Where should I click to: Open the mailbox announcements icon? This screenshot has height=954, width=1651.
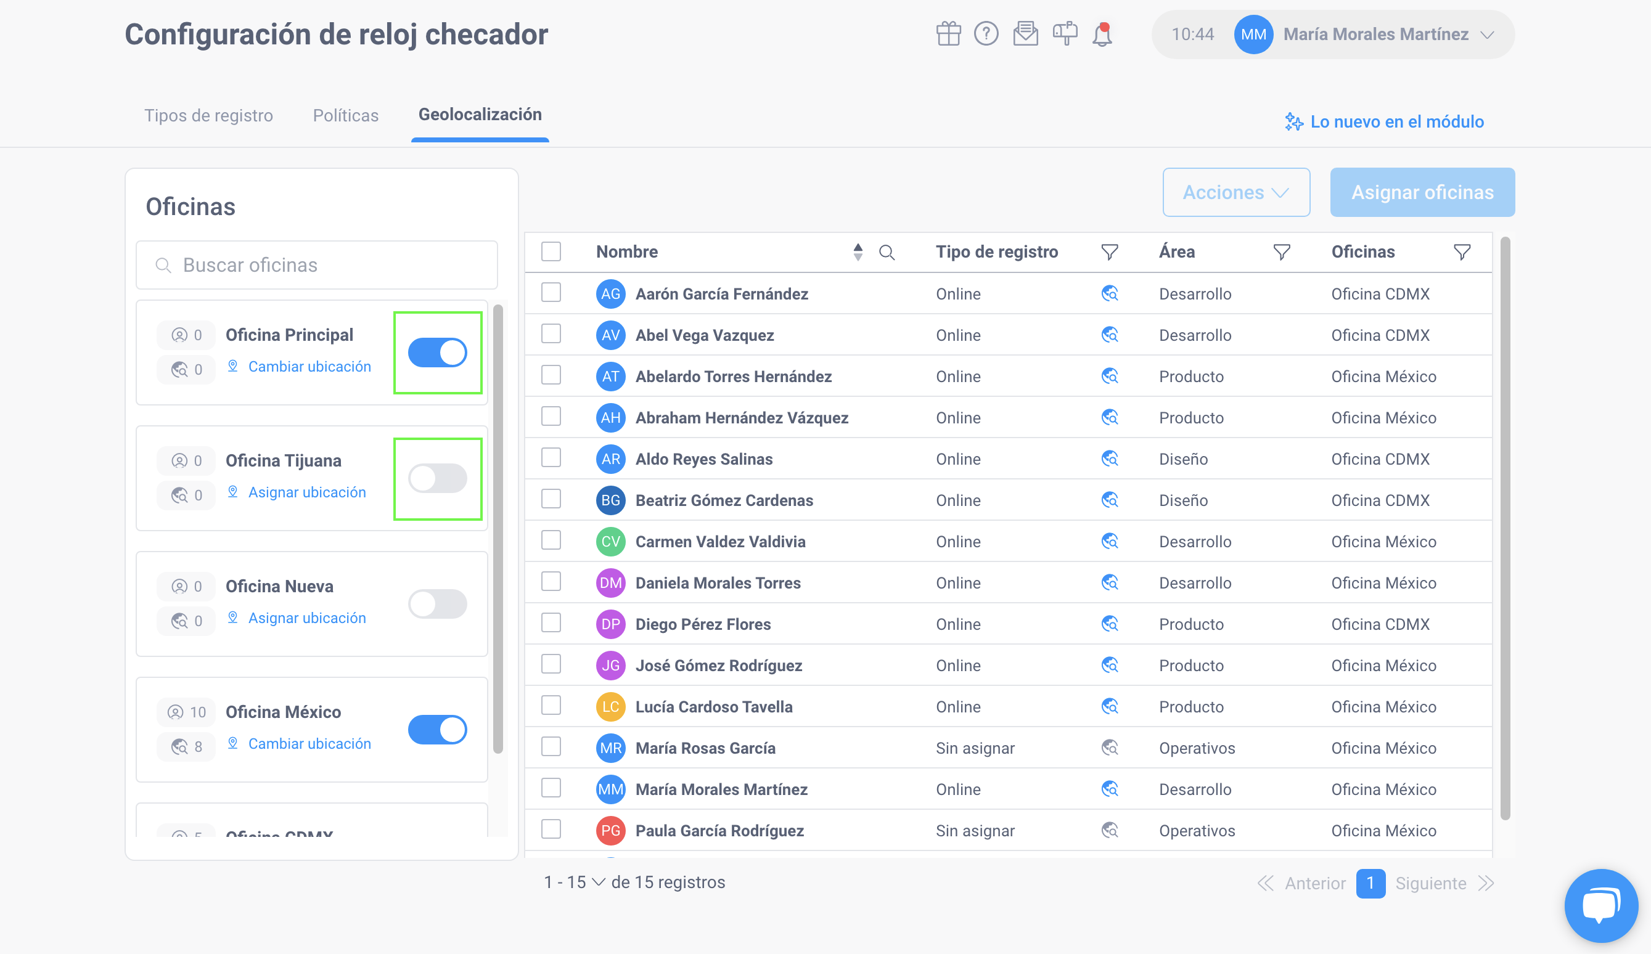(1065, 33)
